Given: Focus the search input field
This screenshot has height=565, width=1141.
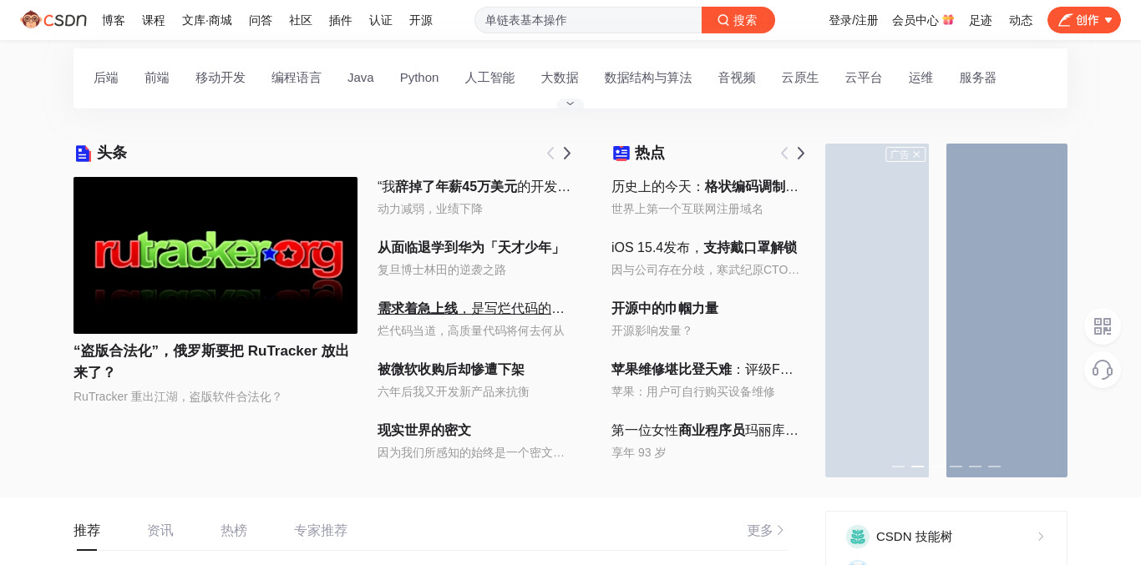Looking at the screenshot, I should [x=588, y=20].
